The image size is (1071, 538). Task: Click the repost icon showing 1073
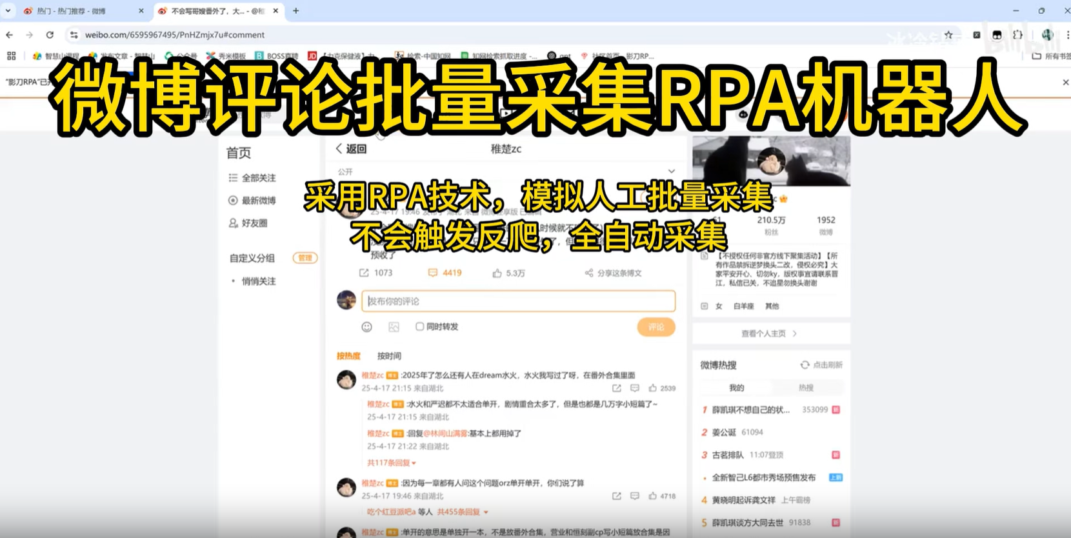click(364, 273)
